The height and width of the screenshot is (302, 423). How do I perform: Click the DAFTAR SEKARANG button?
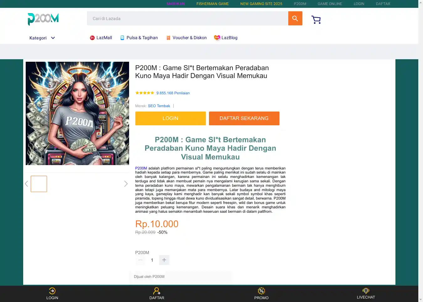tap(244, 118)
